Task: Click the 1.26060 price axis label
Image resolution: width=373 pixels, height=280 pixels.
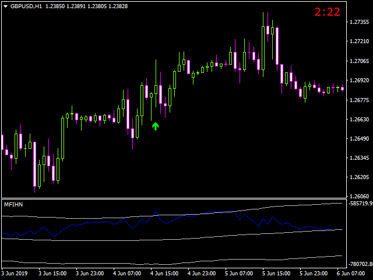Action: tap(360, 197)
